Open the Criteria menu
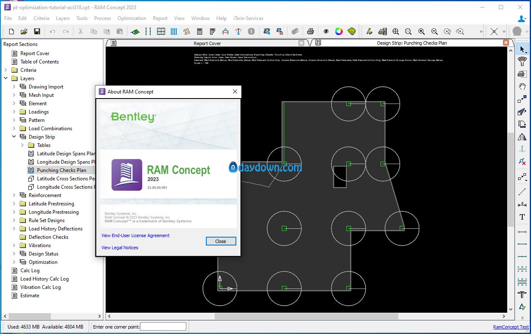 (41, 18)
